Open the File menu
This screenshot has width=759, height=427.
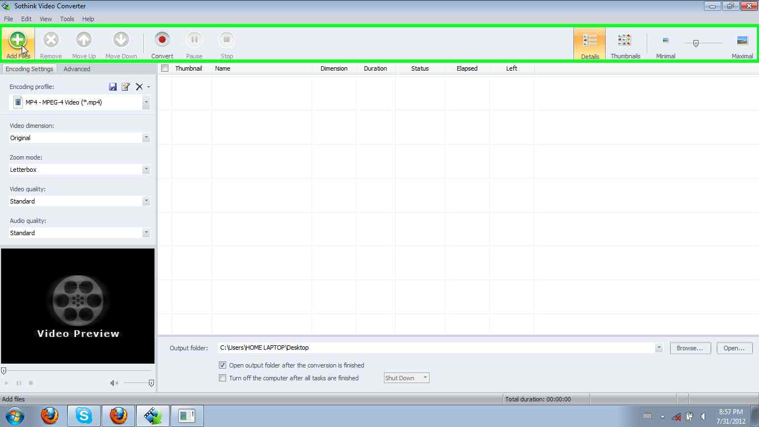8,19
